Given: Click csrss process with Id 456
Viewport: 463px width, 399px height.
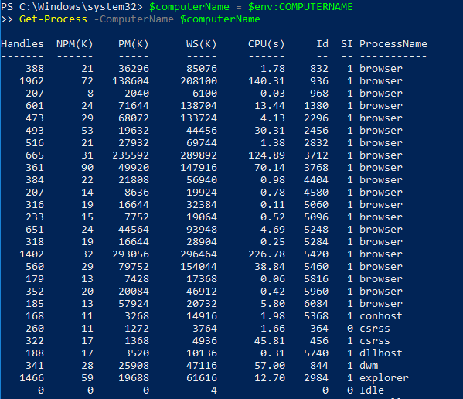Looking at the screenshot, I should [375, 341].
